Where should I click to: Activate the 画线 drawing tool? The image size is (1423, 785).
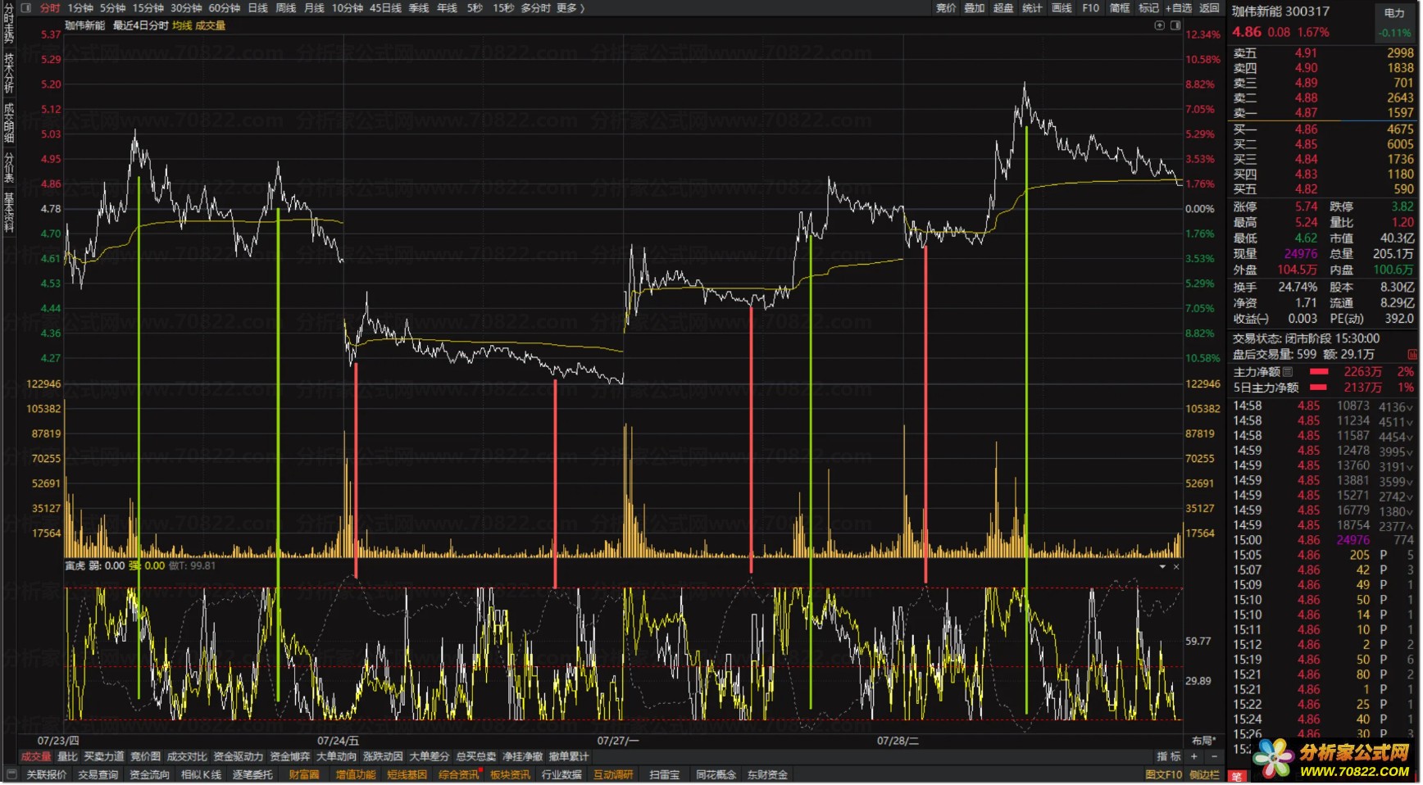1062,8
